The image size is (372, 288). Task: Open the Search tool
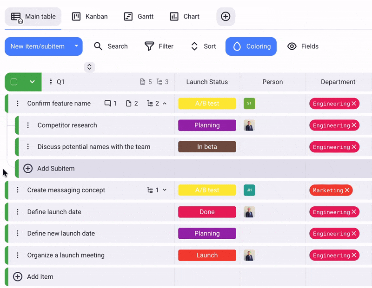tap(111, 46)
